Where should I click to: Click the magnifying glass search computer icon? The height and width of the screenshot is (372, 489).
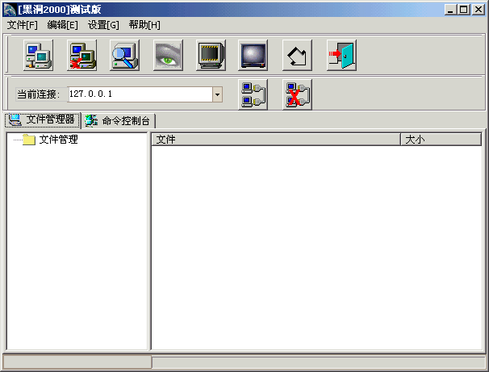click(124, 55)
